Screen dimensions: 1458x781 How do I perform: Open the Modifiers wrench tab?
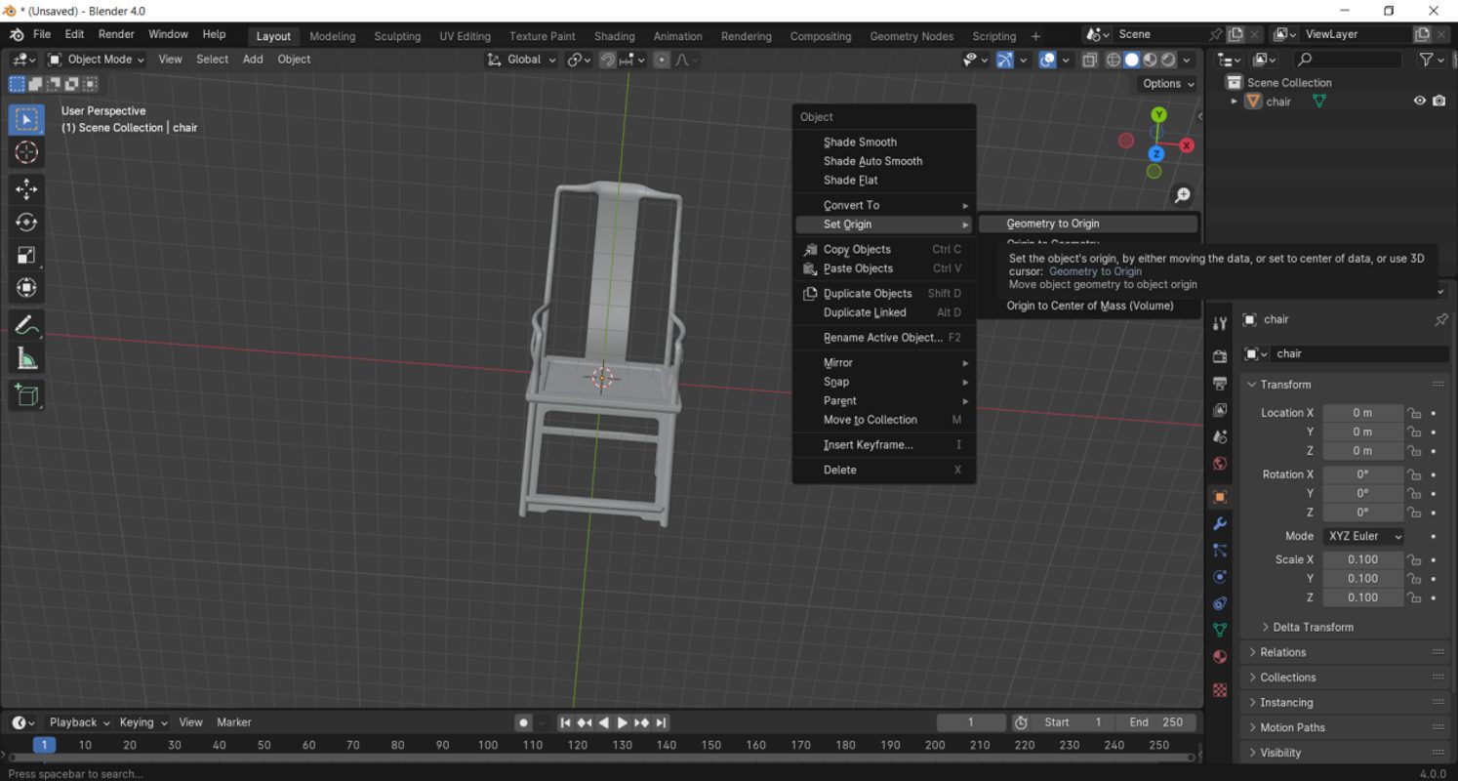[x=1219, y=524]
